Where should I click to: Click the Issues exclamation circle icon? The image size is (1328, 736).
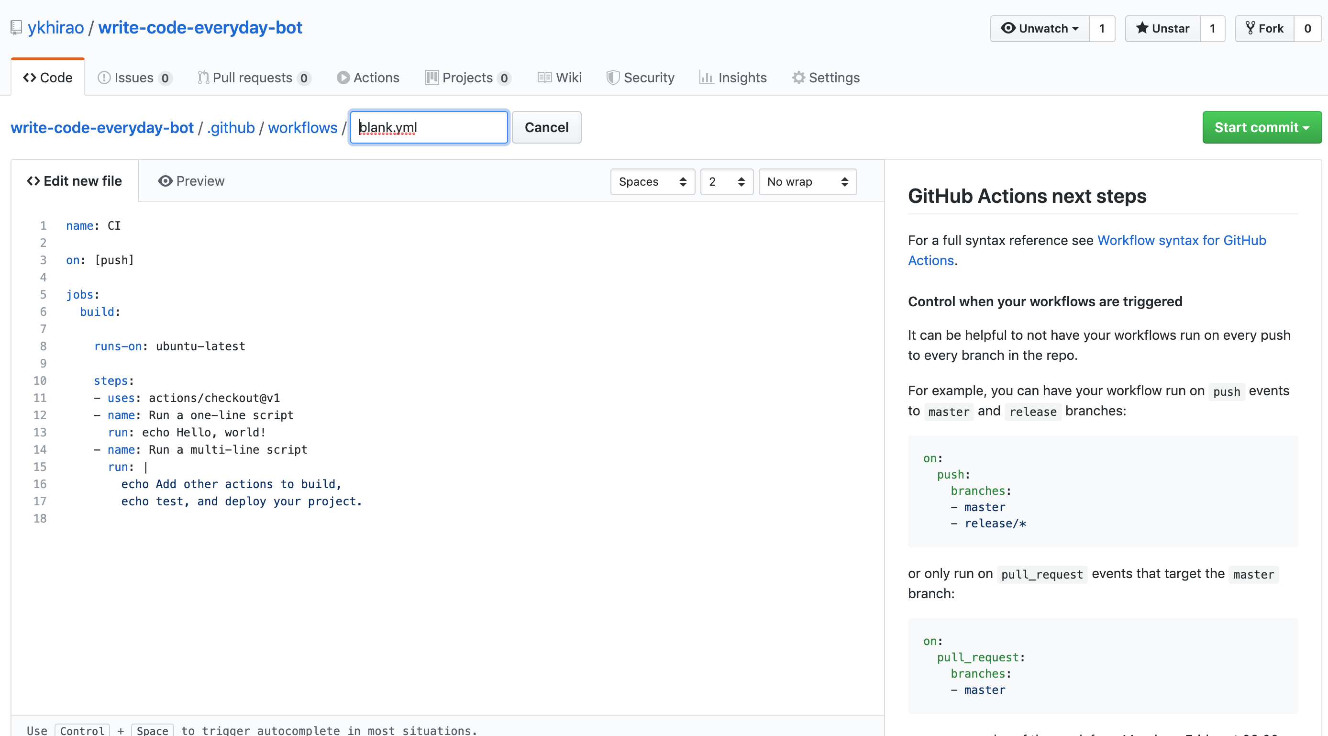point(104,78)
